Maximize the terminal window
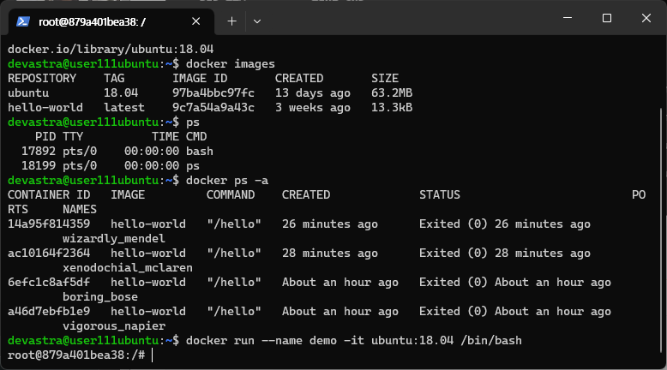The image size is (667, 370). point(607,18)
